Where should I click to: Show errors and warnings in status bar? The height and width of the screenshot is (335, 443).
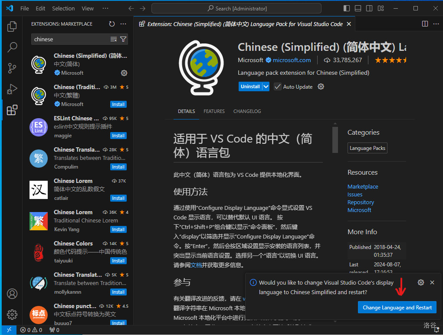tap(31, 330)
